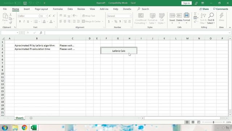This screenshot has height=131, width=232.
Task: Click the Center alignment icon
Action: tap(65, 21)
